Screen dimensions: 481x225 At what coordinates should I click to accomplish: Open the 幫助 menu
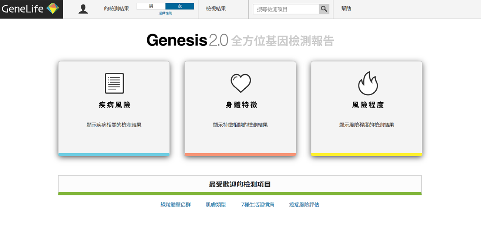point(346,8)
